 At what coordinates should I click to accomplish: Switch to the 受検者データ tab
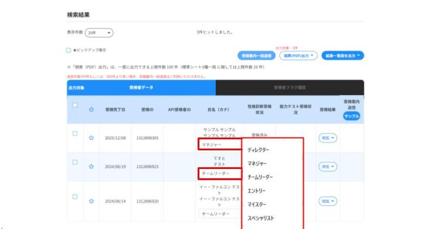click(141, 87)
